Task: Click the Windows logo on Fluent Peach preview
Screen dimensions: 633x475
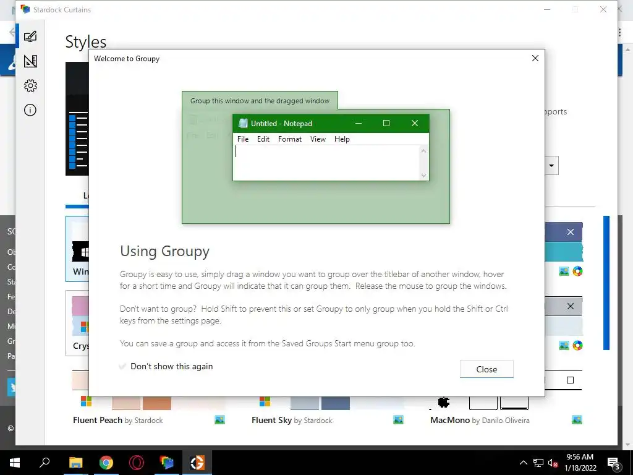Action: 86,401
